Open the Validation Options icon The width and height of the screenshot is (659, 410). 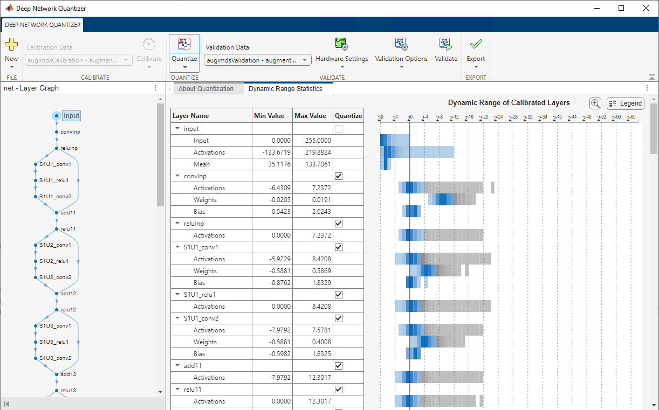[401, 44]
